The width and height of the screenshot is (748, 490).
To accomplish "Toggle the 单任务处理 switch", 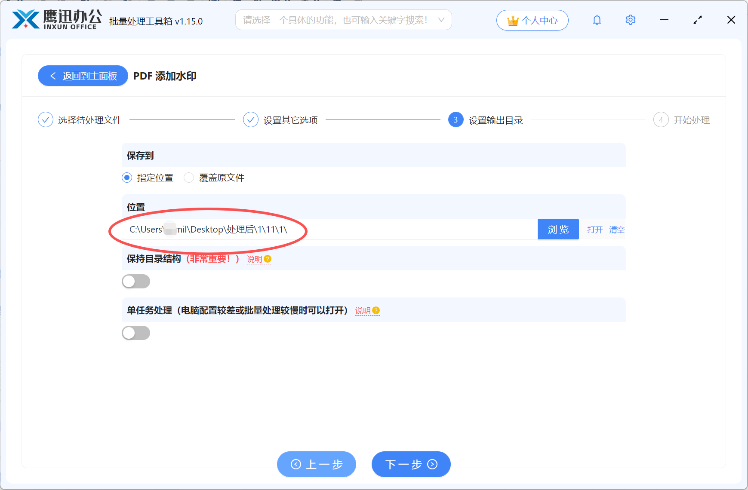I will coord(136,333).
